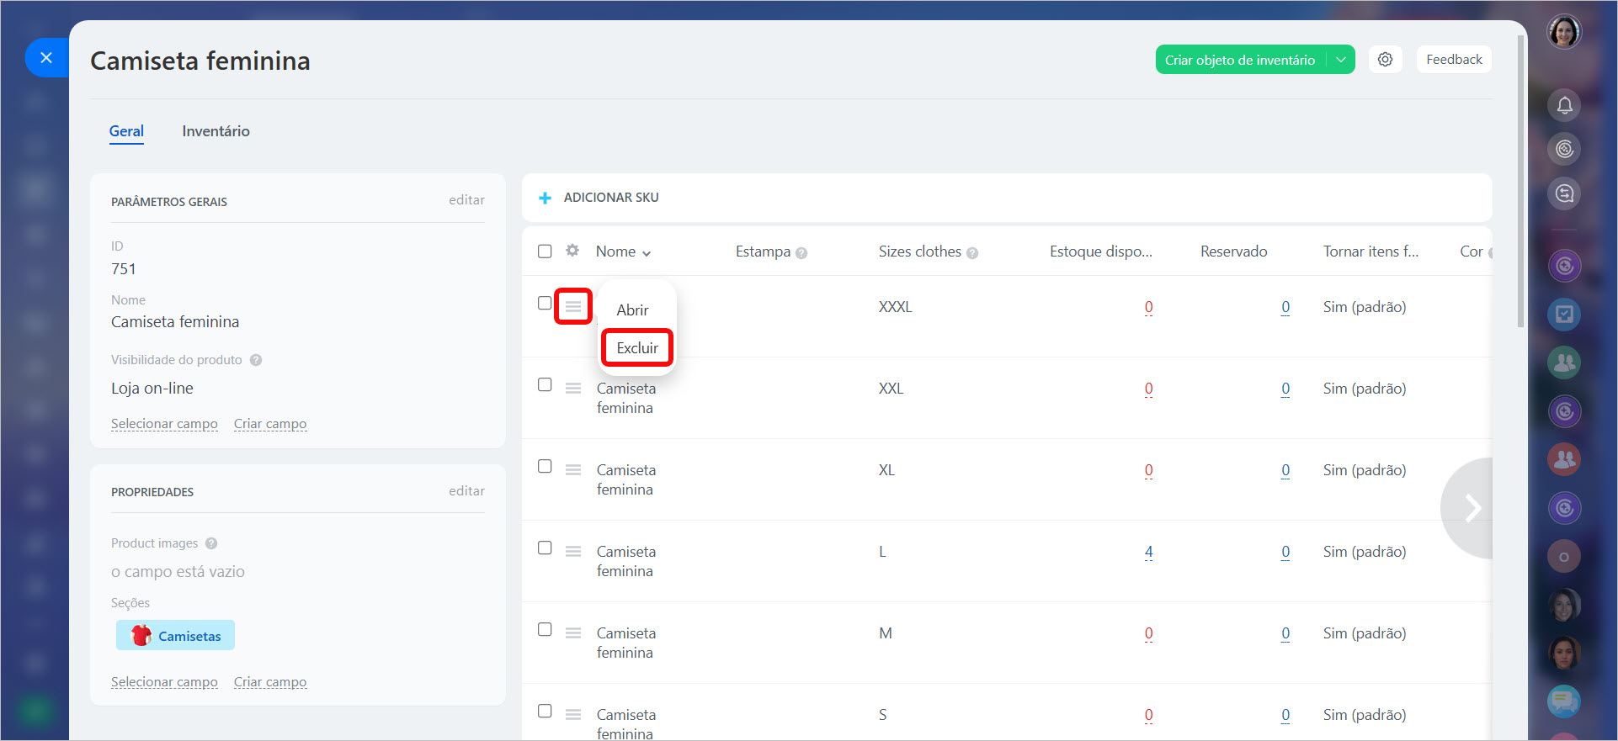1618x741 pixels.
Task: Choose Excluir in row context menu
Action: coord(637,347)
